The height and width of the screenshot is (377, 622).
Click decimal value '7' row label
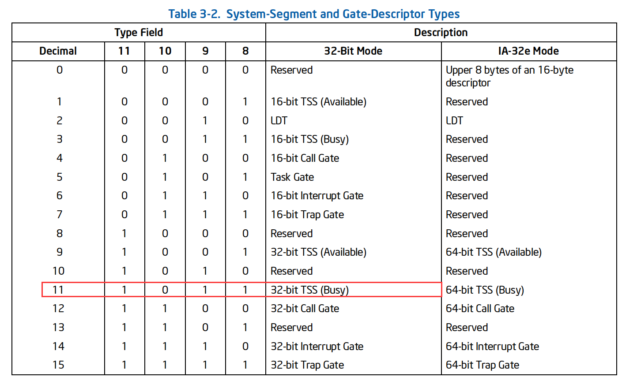click(60, 215)
